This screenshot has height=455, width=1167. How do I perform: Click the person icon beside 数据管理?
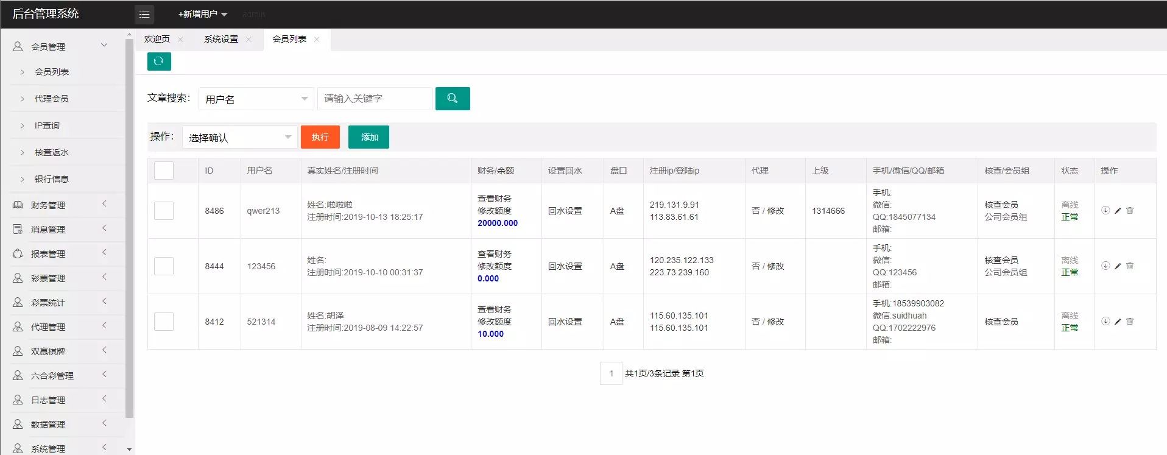(18, 425)
